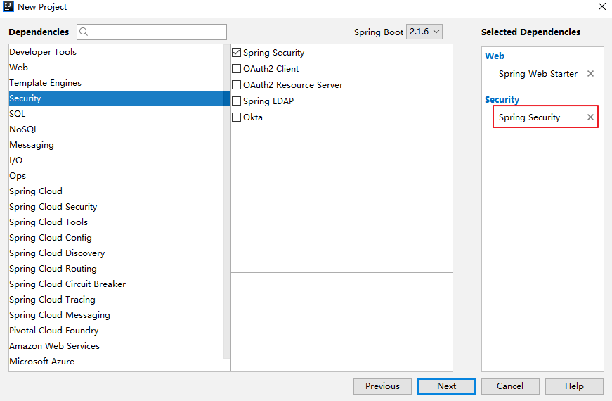
Task: Open the Spring Boot version dropdown
Action: click(424, 32)
